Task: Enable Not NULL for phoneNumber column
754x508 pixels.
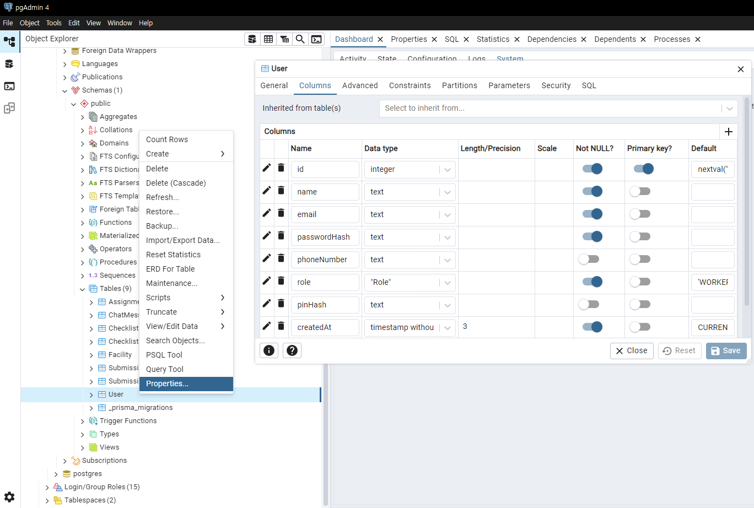Action: point(589,259)
